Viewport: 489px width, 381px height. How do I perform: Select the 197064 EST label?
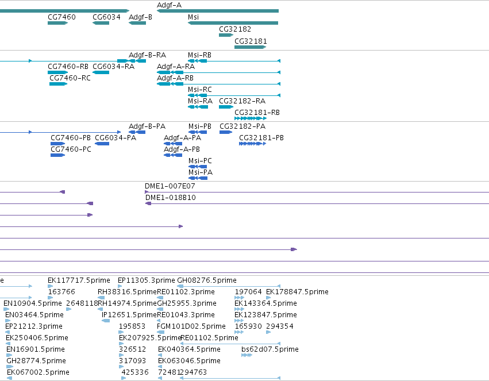pyautogui.click(x=248, y=292)
